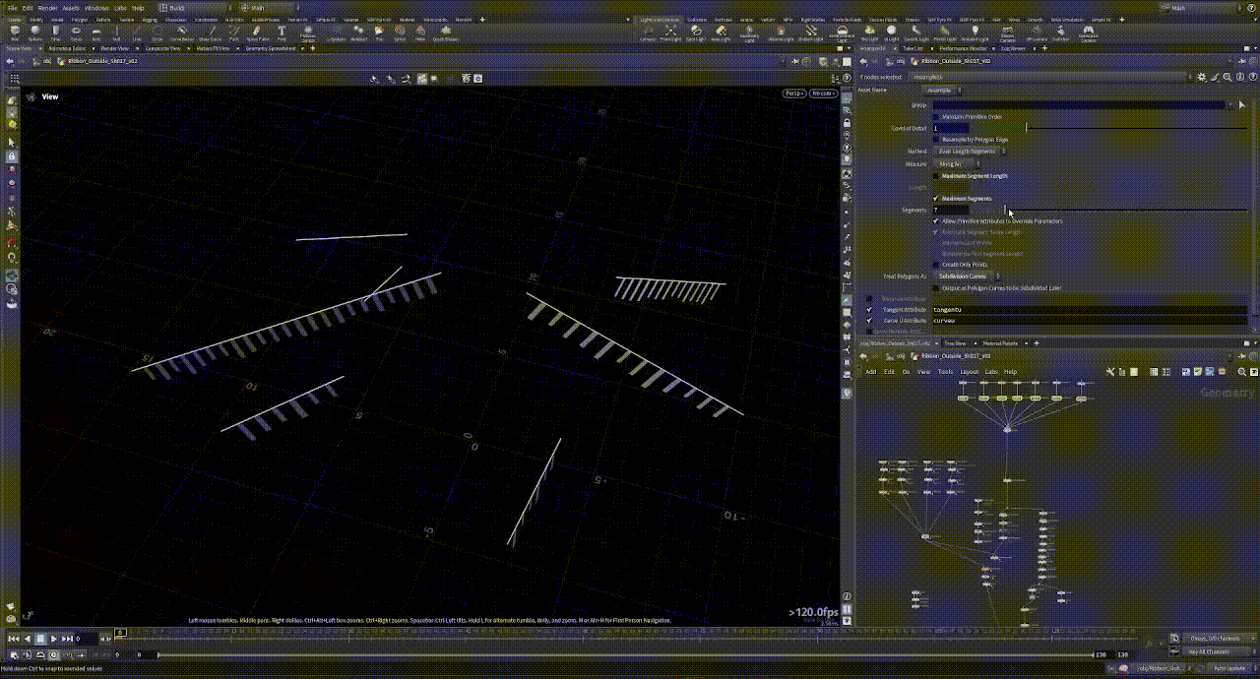The width and height of the screenshot is (1260, 679).
Task: Select the Circle shelf tool
Action: pos(157,32)
